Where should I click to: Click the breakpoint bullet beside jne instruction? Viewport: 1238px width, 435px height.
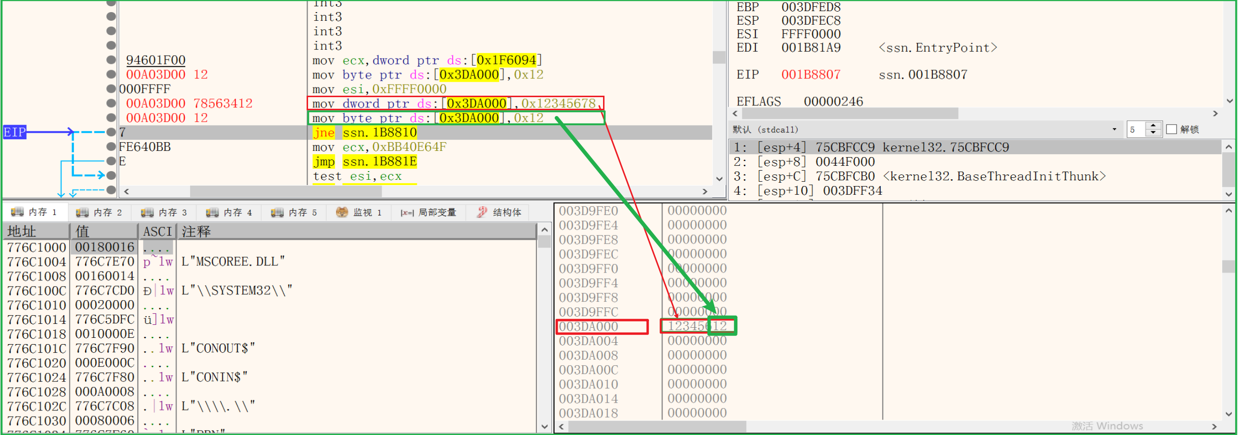coord(111,132)
